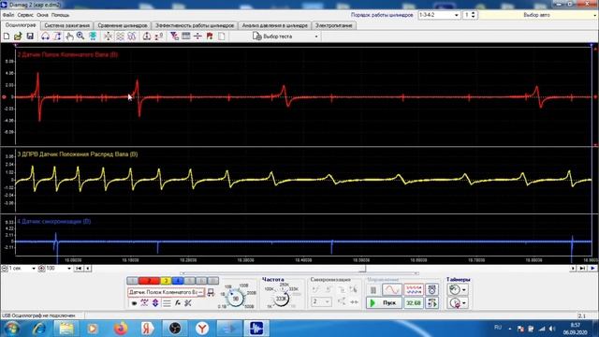Click the red flag marker icon

tap(210, 37)
